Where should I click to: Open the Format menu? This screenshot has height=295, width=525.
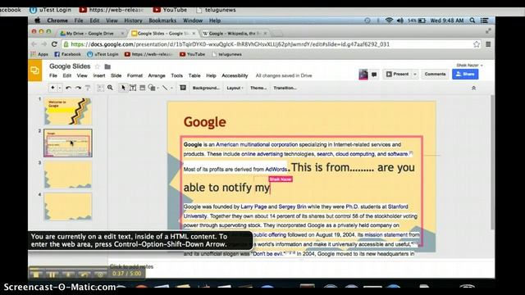click(135, 75)
